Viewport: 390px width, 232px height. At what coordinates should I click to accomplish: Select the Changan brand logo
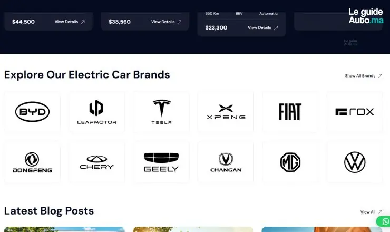point(226,162)
